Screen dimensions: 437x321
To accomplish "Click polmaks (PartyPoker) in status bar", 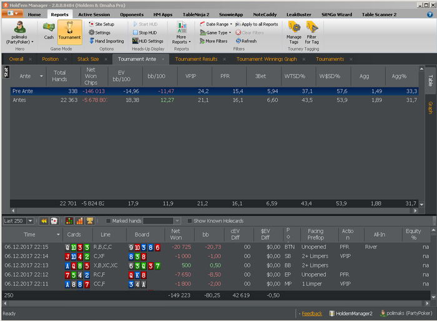I will 406,313.
